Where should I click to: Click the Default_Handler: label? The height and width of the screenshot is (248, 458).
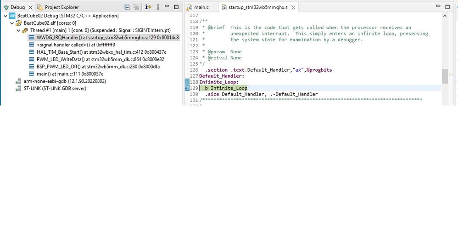[x=222, y=76]
